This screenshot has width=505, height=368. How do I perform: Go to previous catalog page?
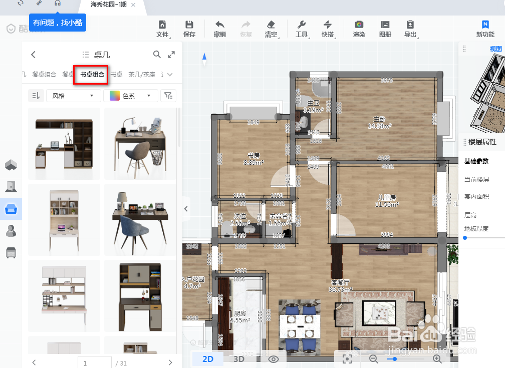(34, 362)
